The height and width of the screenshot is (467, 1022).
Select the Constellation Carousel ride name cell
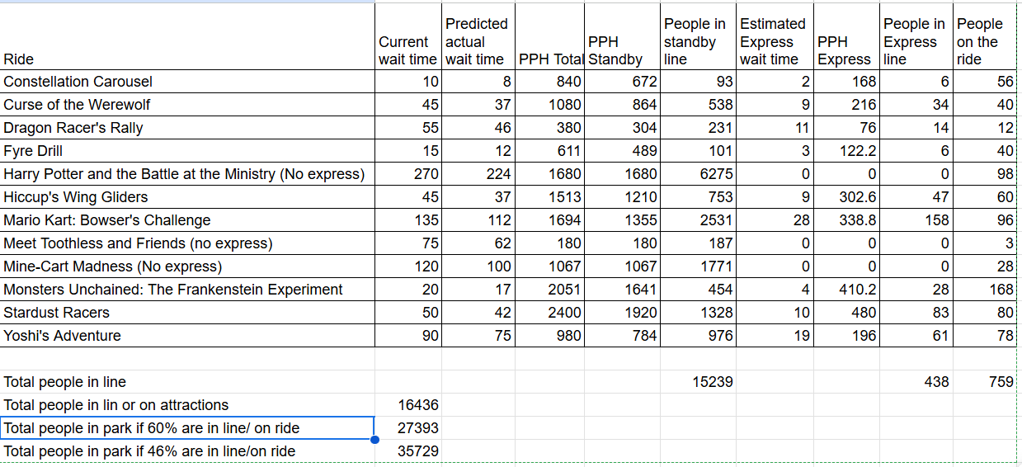tap(188, 82)
